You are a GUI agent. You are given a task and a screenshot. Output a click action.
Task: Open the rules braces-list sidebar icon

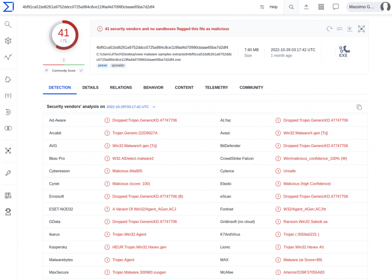coord(8,96)
